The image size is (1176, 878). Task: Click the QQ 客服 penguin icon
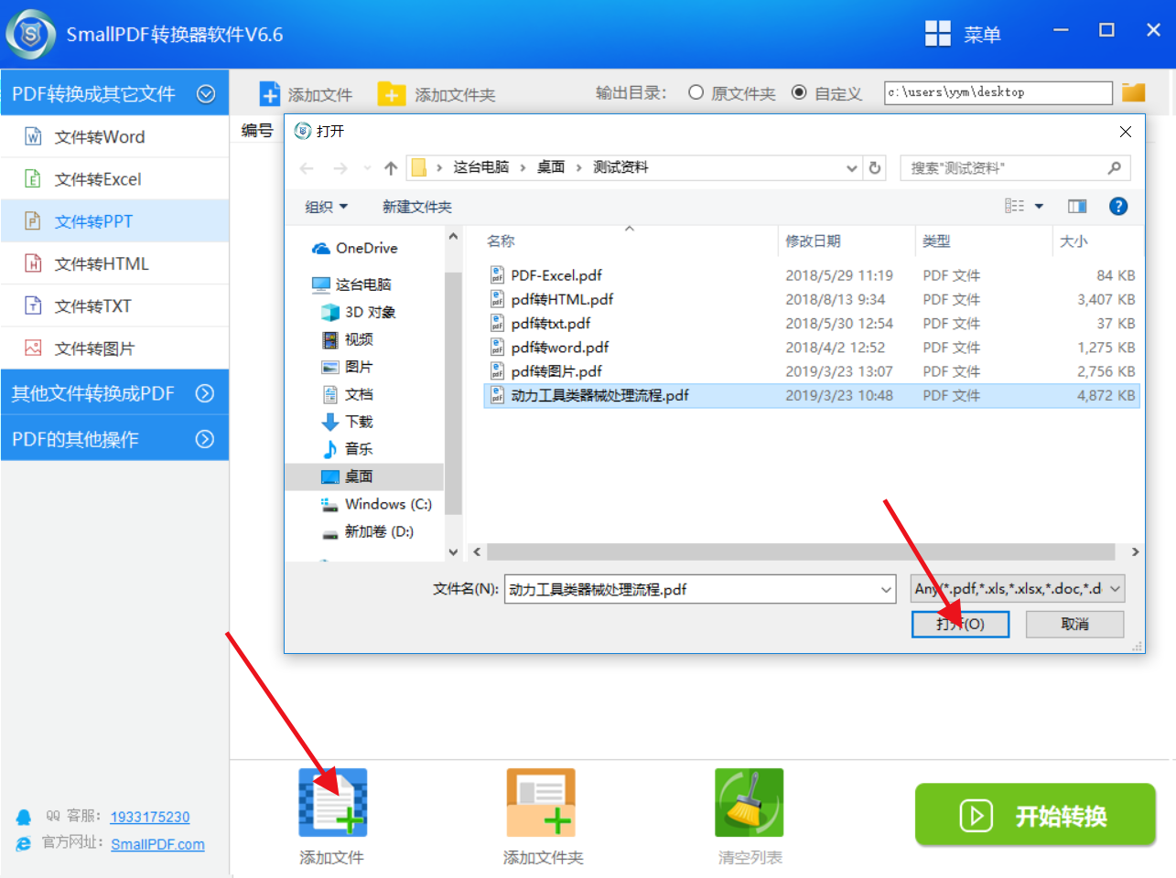click(x=24, y=817)
